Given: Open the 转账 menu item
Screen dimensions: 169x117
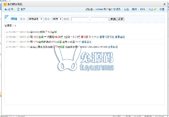Looking at the screenshot, I should 143,9.
